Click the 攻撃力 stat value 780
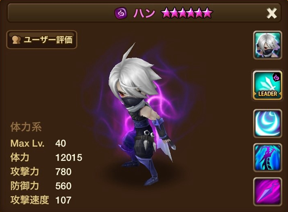288x212 pixels. (63, 172)
